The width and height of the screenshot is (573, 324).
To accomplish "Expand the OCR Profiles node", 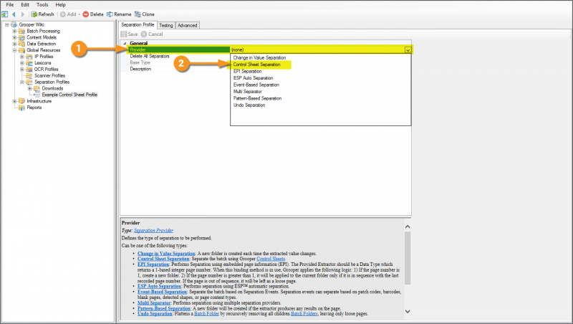I will pyautogui.click(x=22, y=69).
